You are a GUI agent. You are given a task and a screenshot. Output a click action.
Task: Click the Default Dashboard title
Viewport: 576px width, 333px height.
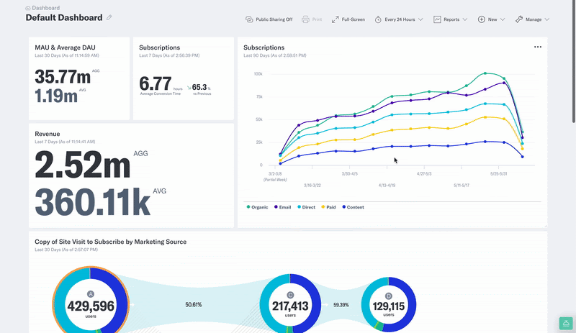coord(64,18)
